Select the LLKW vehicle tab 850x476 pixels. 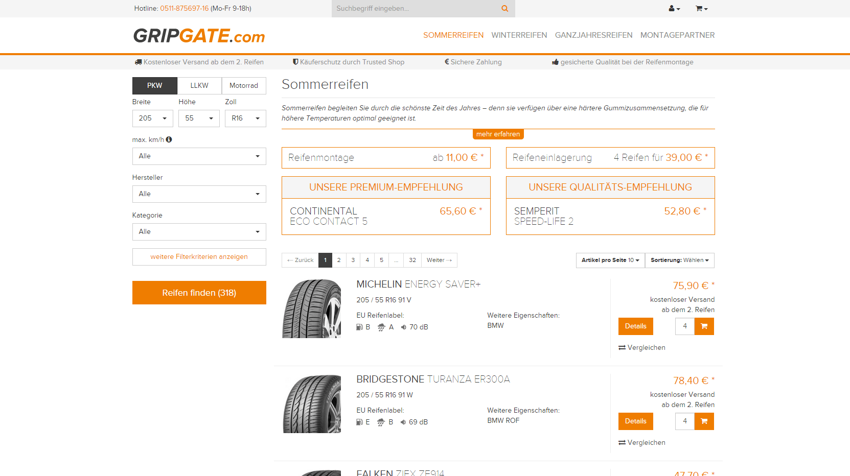click(199, 86)
